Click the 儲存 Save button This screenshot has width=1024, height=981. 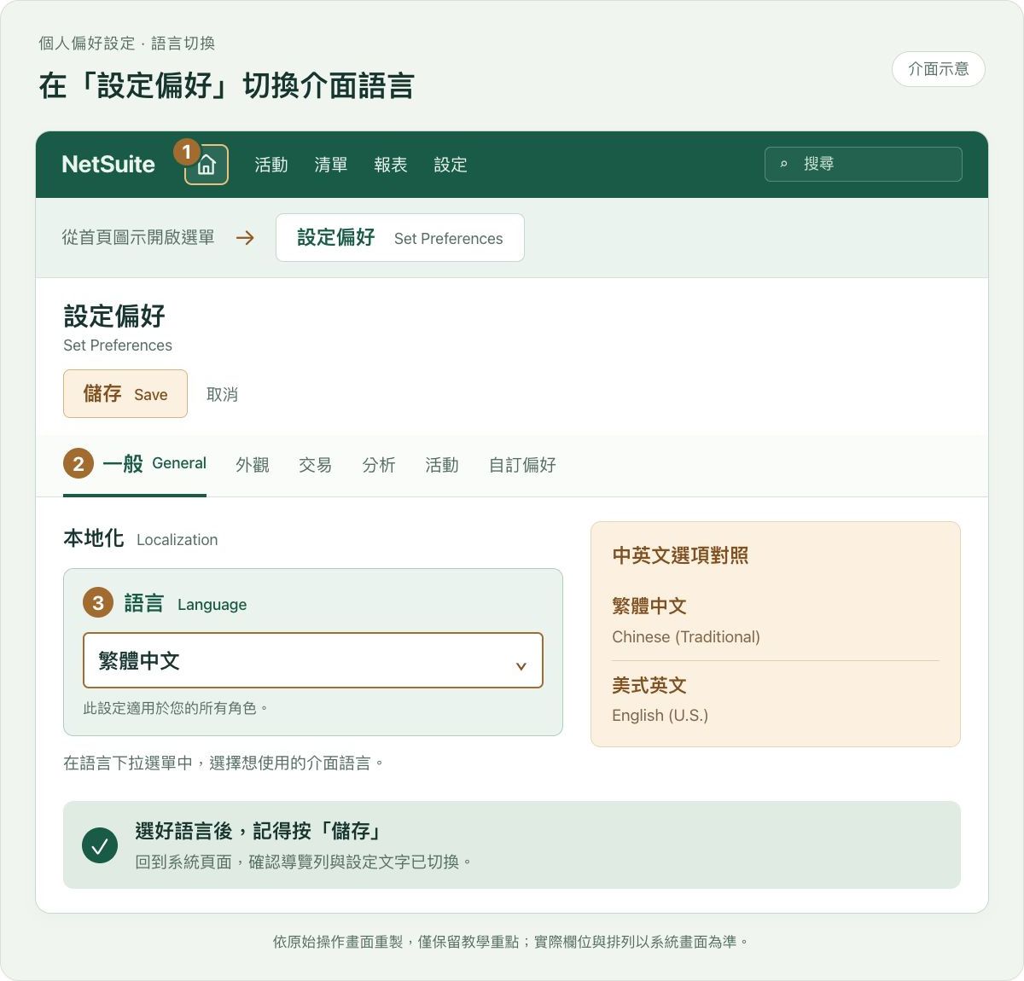125,394
